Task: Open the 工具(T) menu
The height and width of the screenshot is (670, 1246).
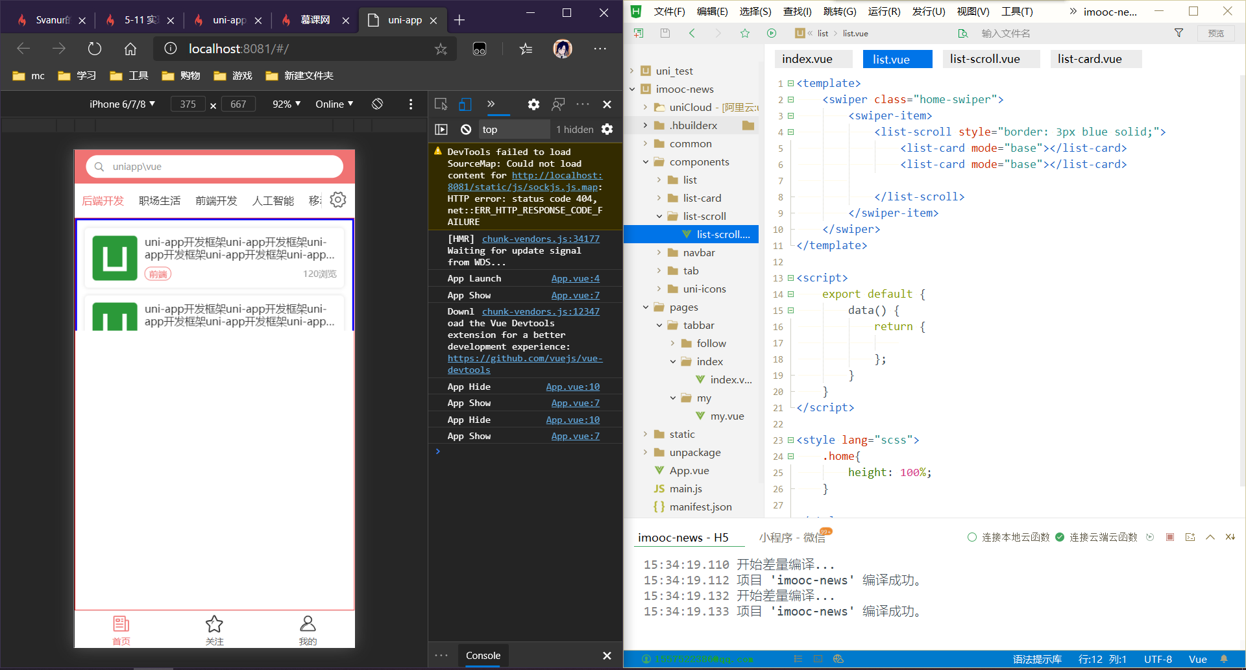Action: coord(1017,11)
